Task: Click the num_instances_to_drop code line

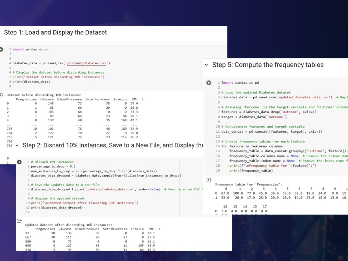Action: pos(94,171)
